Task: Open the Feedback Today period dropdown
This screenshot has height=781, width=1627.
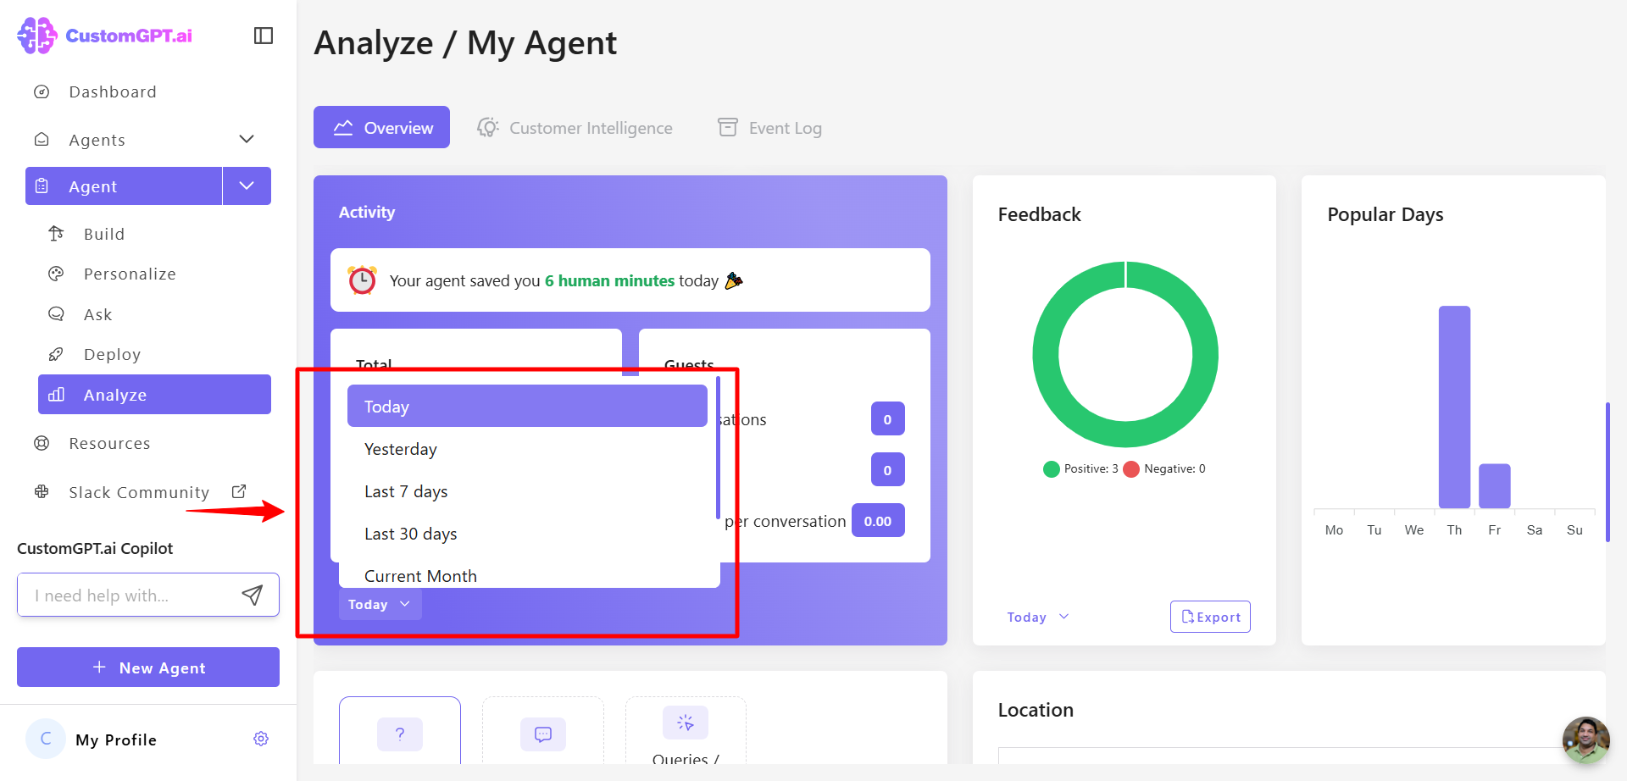Action: tap(1038, 617)
